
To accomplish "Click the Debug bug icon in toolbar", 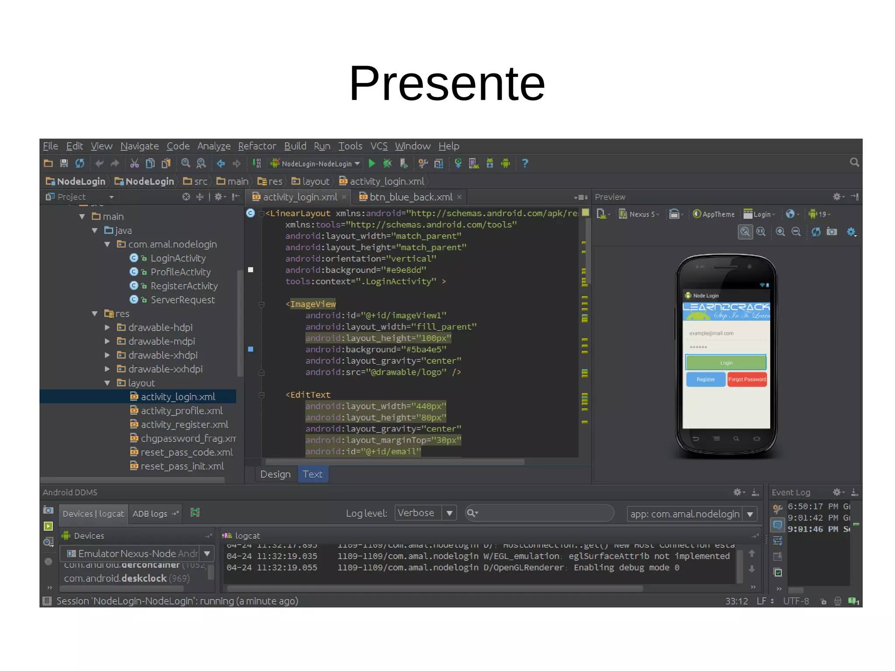I will click(388, 163).
